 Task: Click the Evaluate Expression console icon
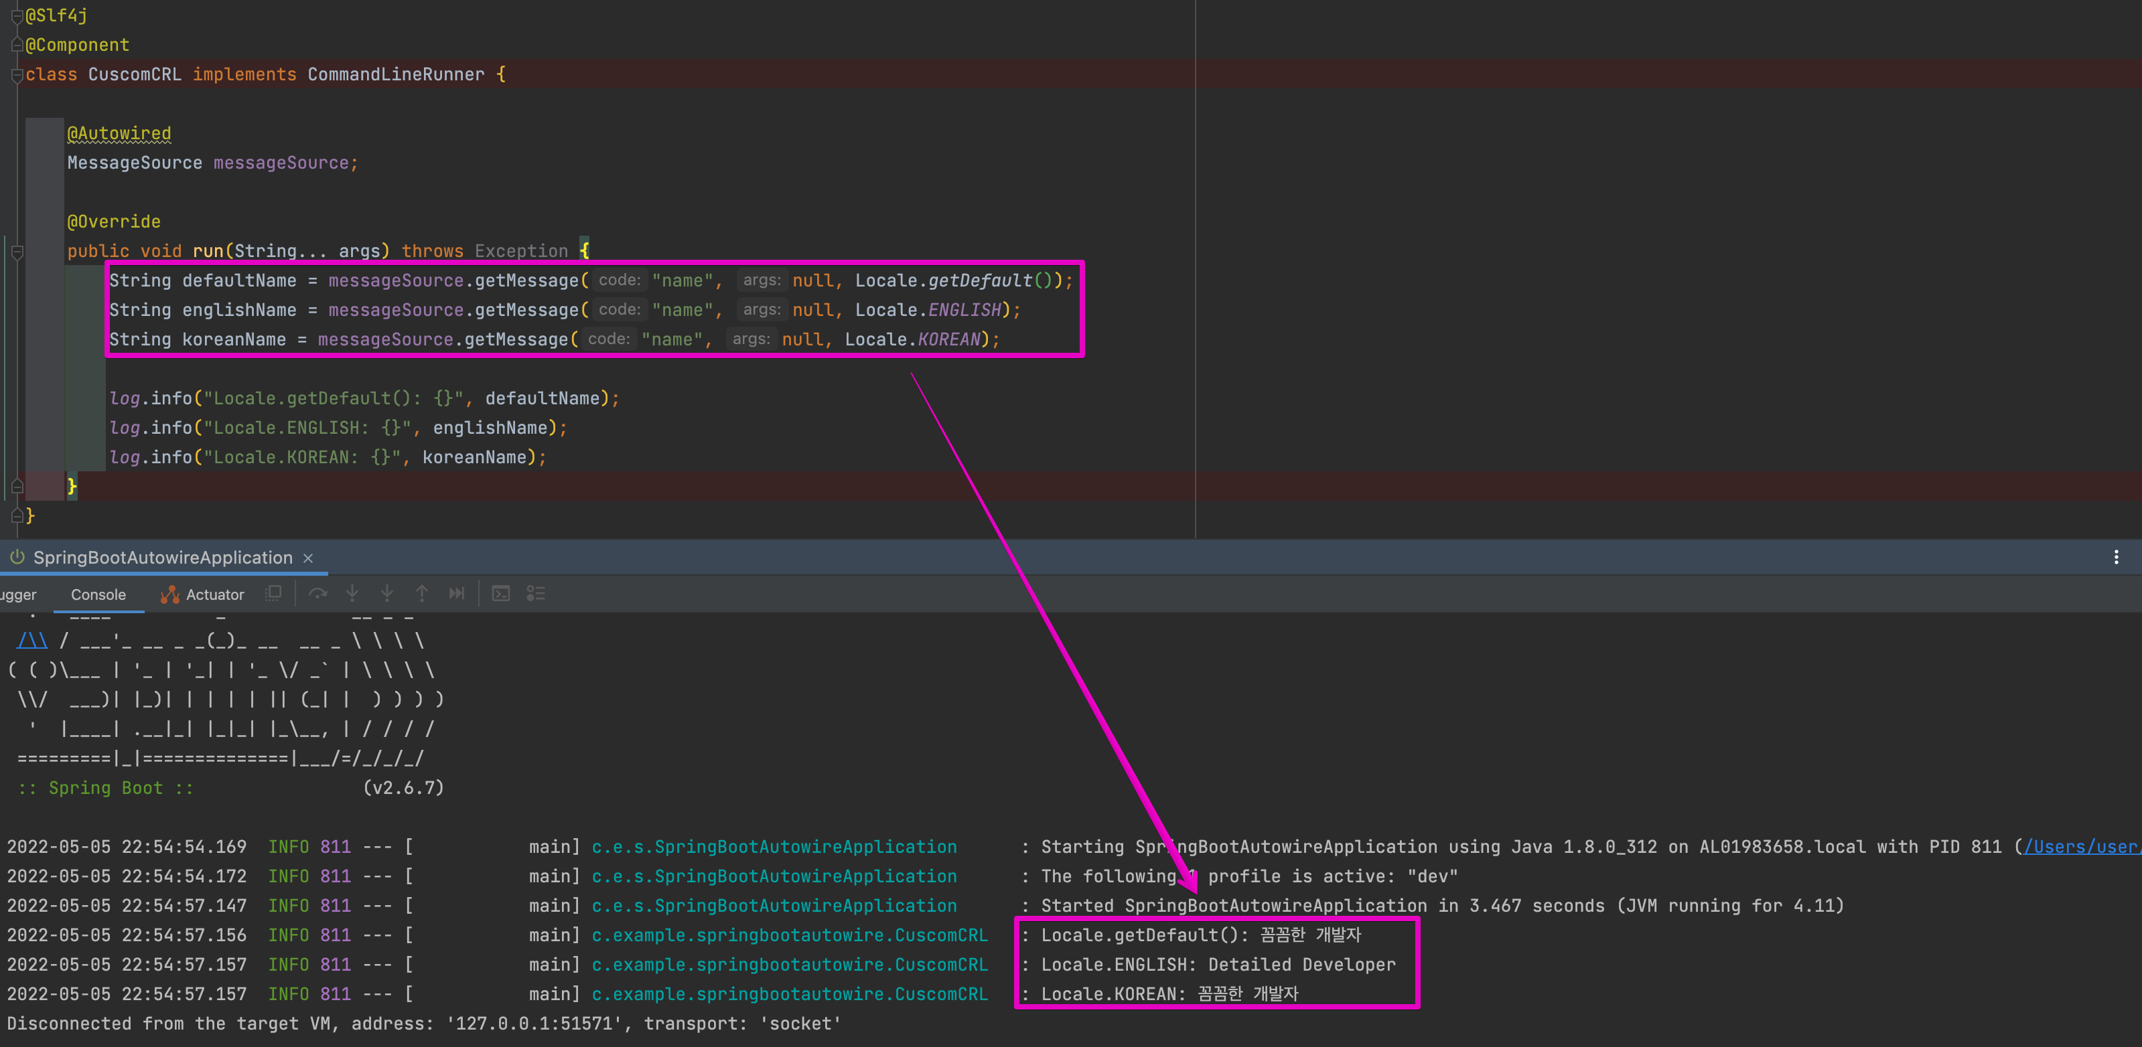[500, 593]
